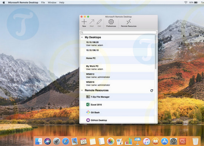The image size is (204, 146).
Task: Open iBooks from the Dock
Action: coord(155,141)
